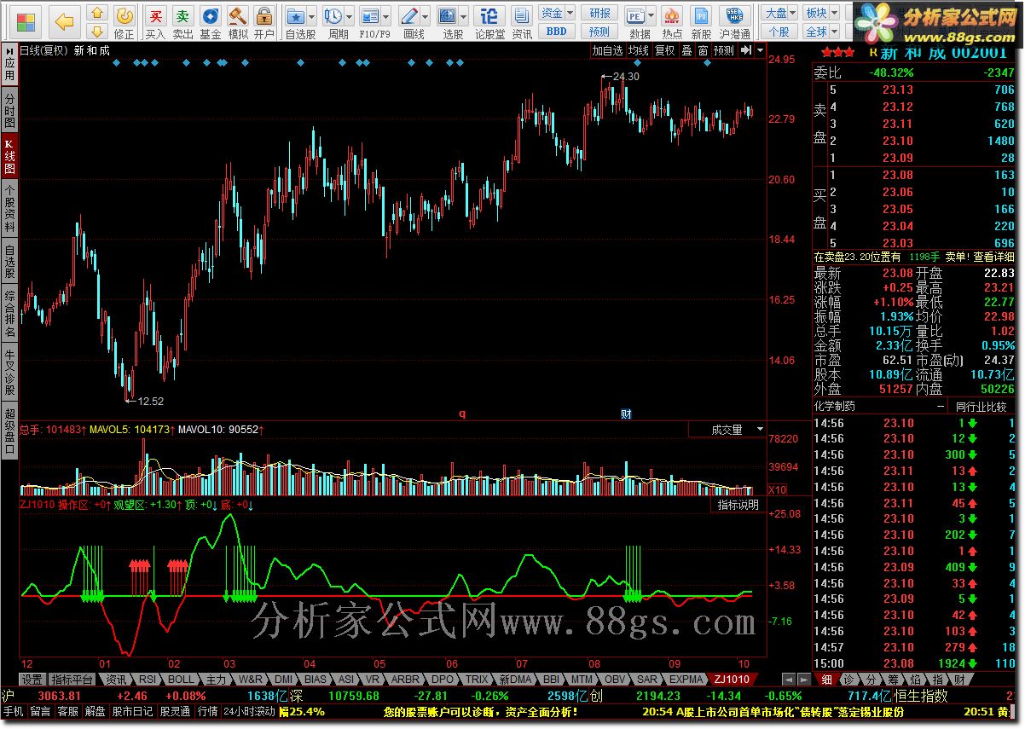Switch to the 分时图 side tab
This screenshot has height=729, width=1025.
tap(9, 112)
